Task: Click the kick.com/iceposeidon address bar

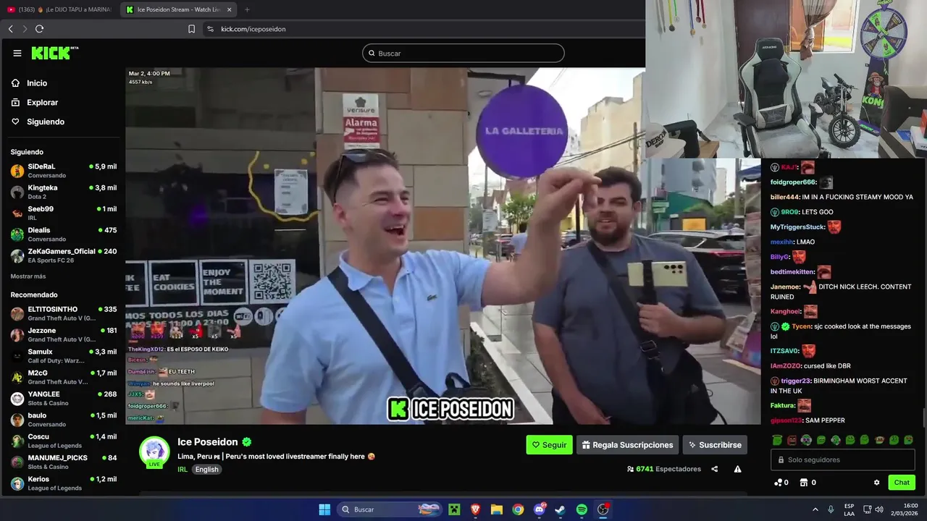Action: click(x=253, y=29)
